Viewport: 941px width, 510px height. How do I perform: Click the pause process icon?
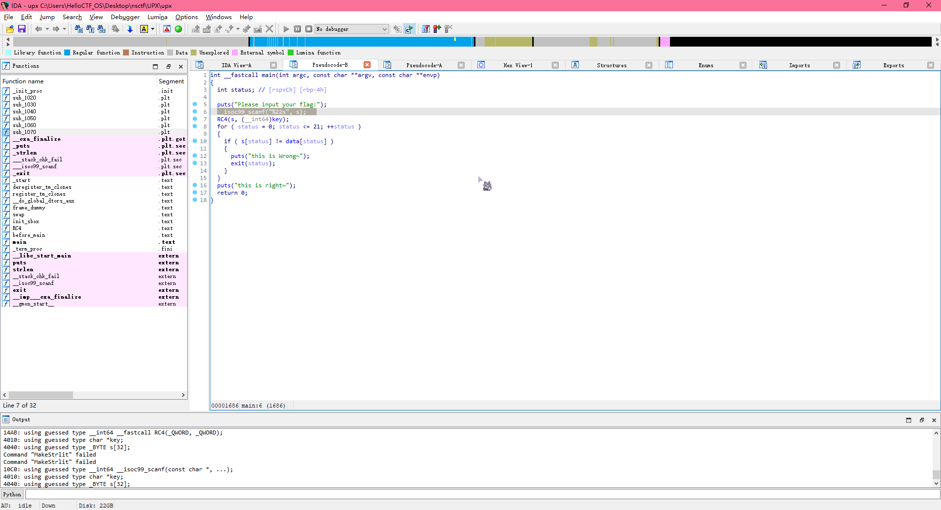297,29
